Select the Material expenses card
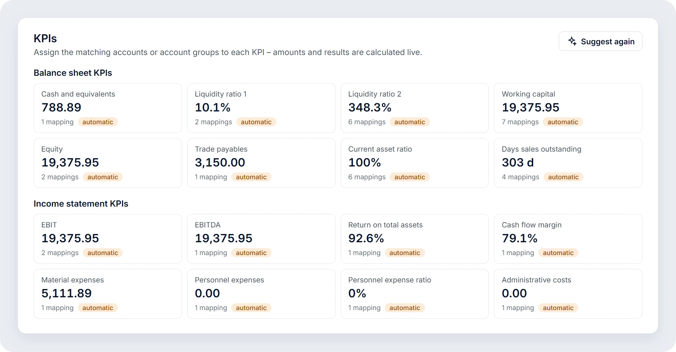Screen dimensions: 676x352 (x=108, y=294)
